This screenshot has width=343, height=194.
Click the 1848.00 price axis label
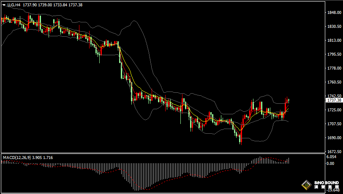pos(334,13)
